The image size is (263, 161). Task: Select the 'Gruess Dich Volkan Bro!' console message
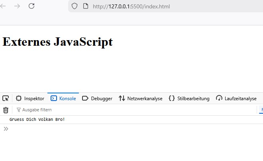[x=37, y=119]
